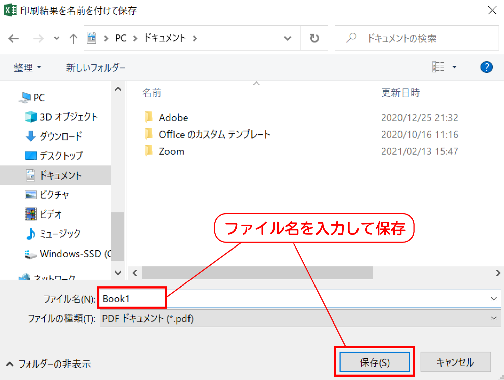Click the view layout icon

tap(438, 67)
